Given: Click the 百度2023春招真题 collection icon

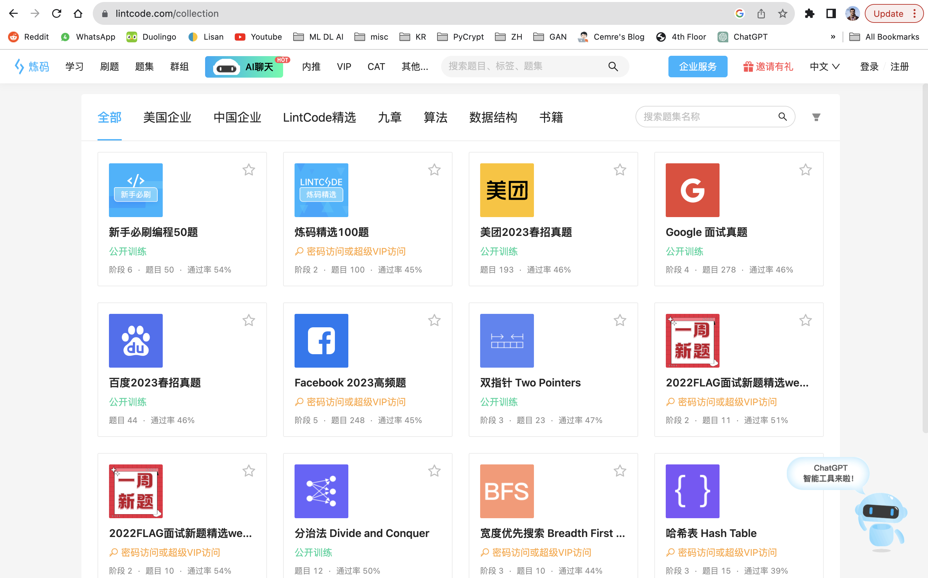Looking at the screenshot, I should pos(136,341).
